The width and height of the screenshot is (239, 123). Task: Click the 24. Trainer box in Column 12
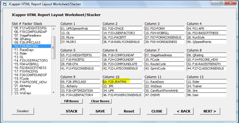[207, 86]
